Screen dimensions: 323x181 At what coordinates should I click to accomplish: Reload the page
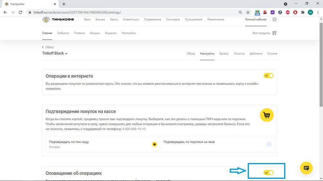click(x=21, y=12)
